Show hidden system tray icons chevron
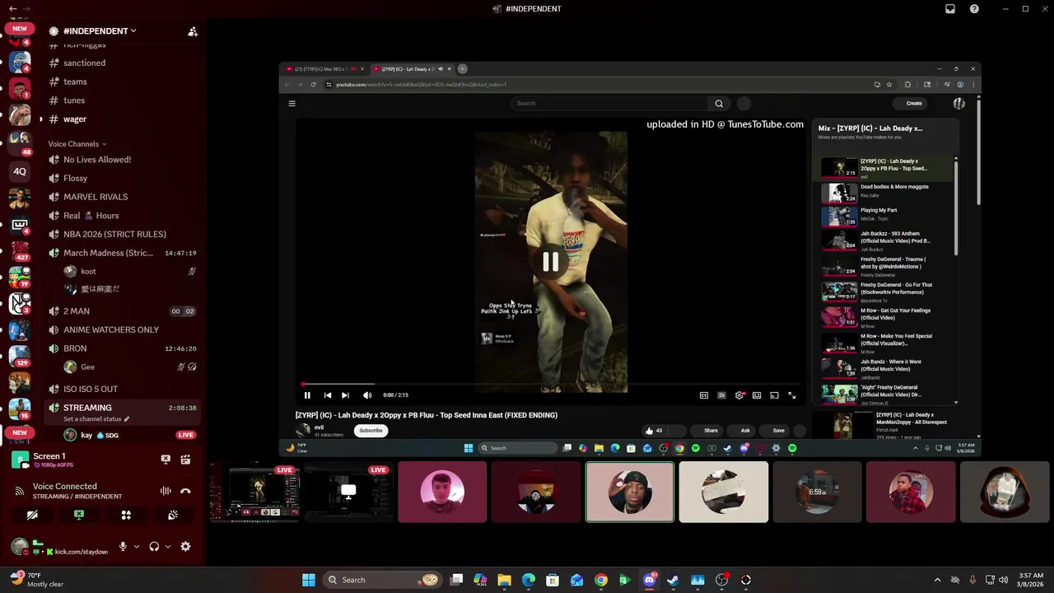The width and height of the screenshot is (1054, 593). (x=937, y=580)
